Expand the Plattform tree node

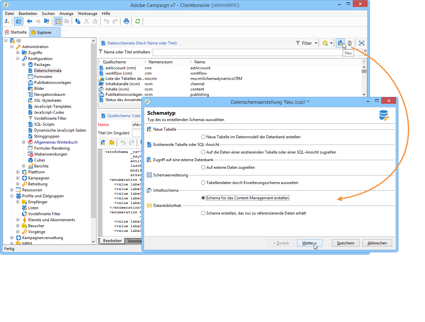[x=18, y=172]
